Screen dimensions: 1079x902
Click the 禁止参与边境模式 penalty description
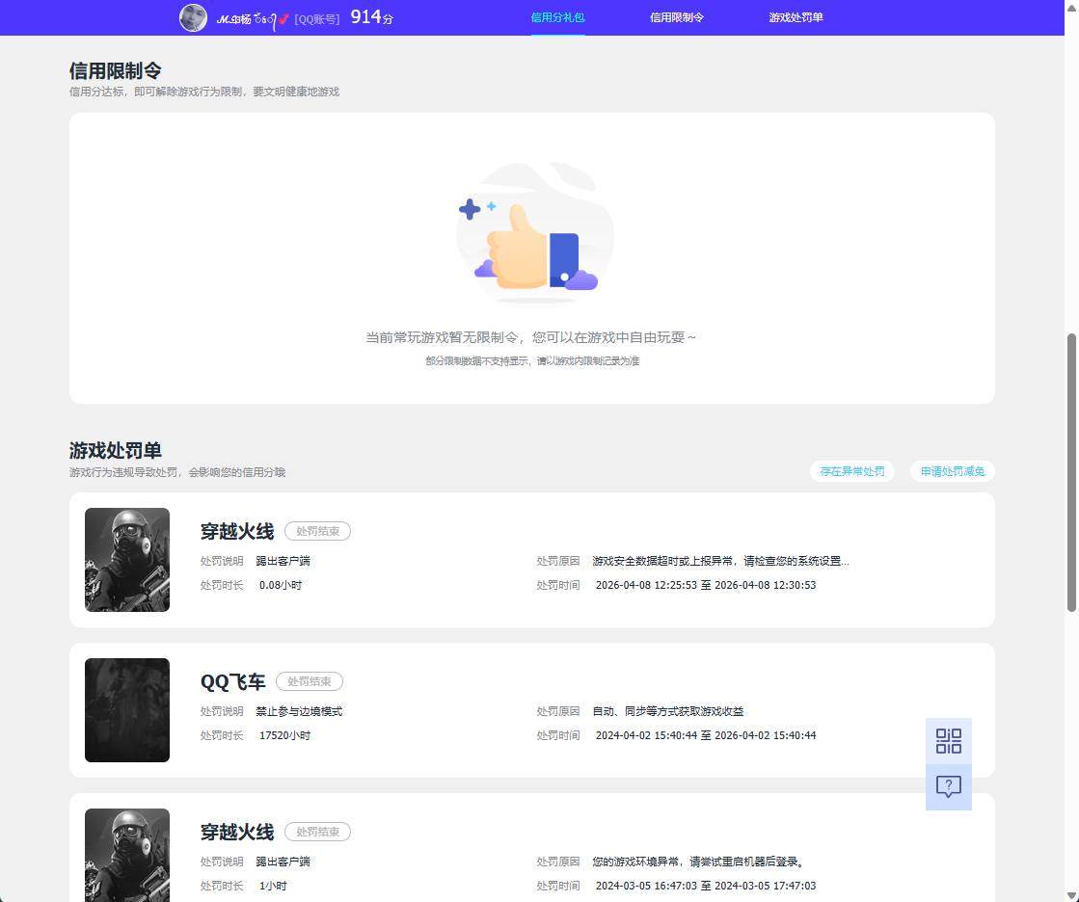(299, 711)
